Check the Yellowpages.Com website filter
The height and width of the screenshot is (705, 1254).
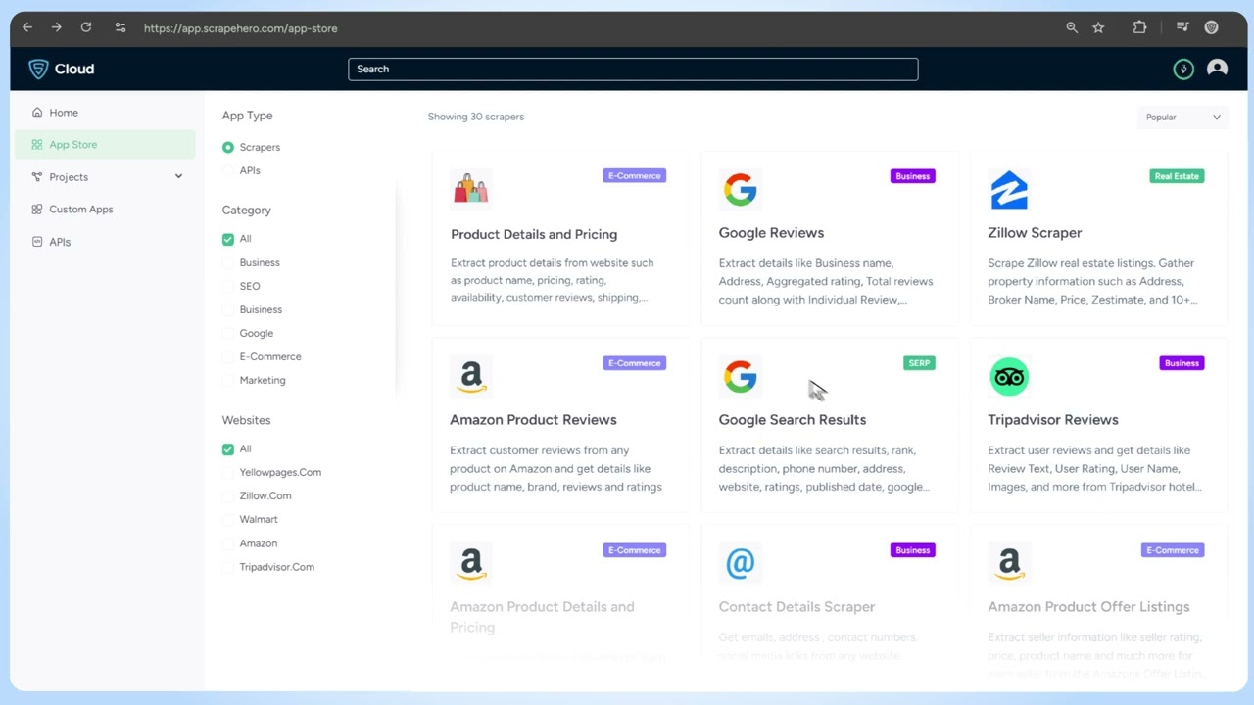pyautogui.click(x=228, y=472)
